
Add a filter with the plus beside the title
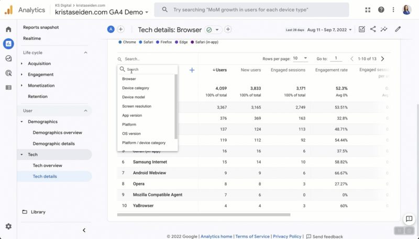pyautogui.click(x=228, y=29)
